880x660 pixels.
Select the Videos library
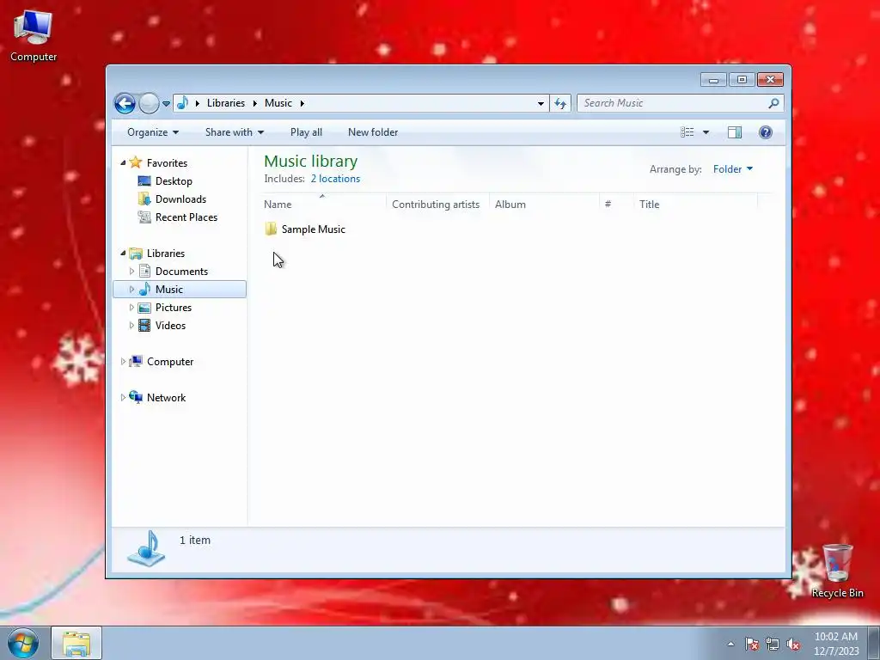click(170, 326)
